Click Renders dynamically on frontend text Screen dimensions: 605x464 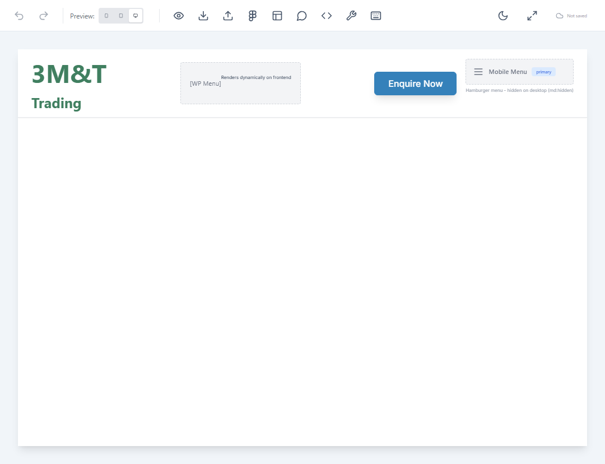pyautogui.click(x=256, y=77)
